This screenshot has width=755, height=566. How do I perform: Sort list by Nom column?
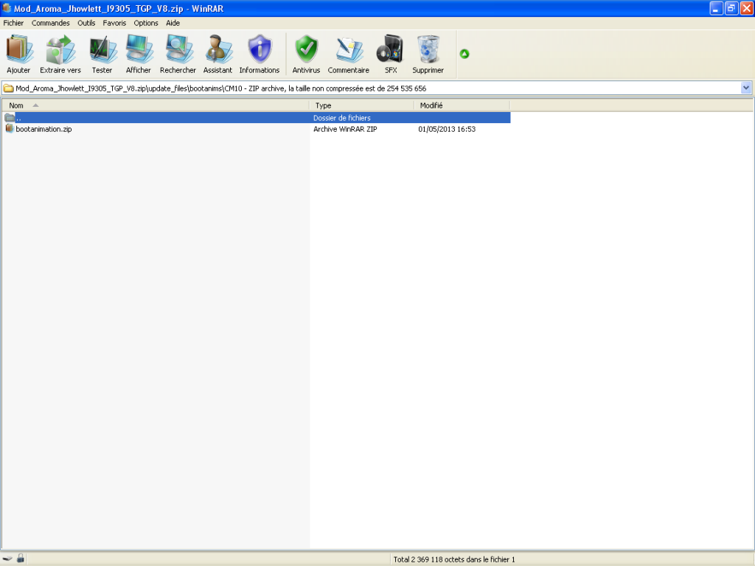156,105
